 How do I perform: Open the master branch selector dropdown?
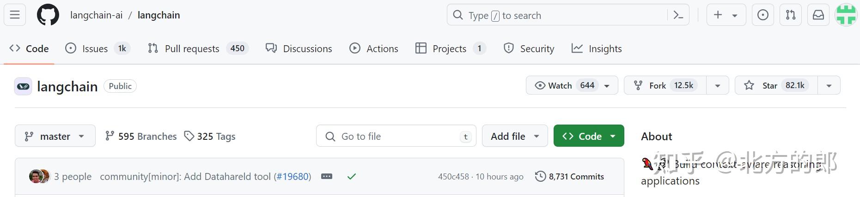tap(55, 136)
